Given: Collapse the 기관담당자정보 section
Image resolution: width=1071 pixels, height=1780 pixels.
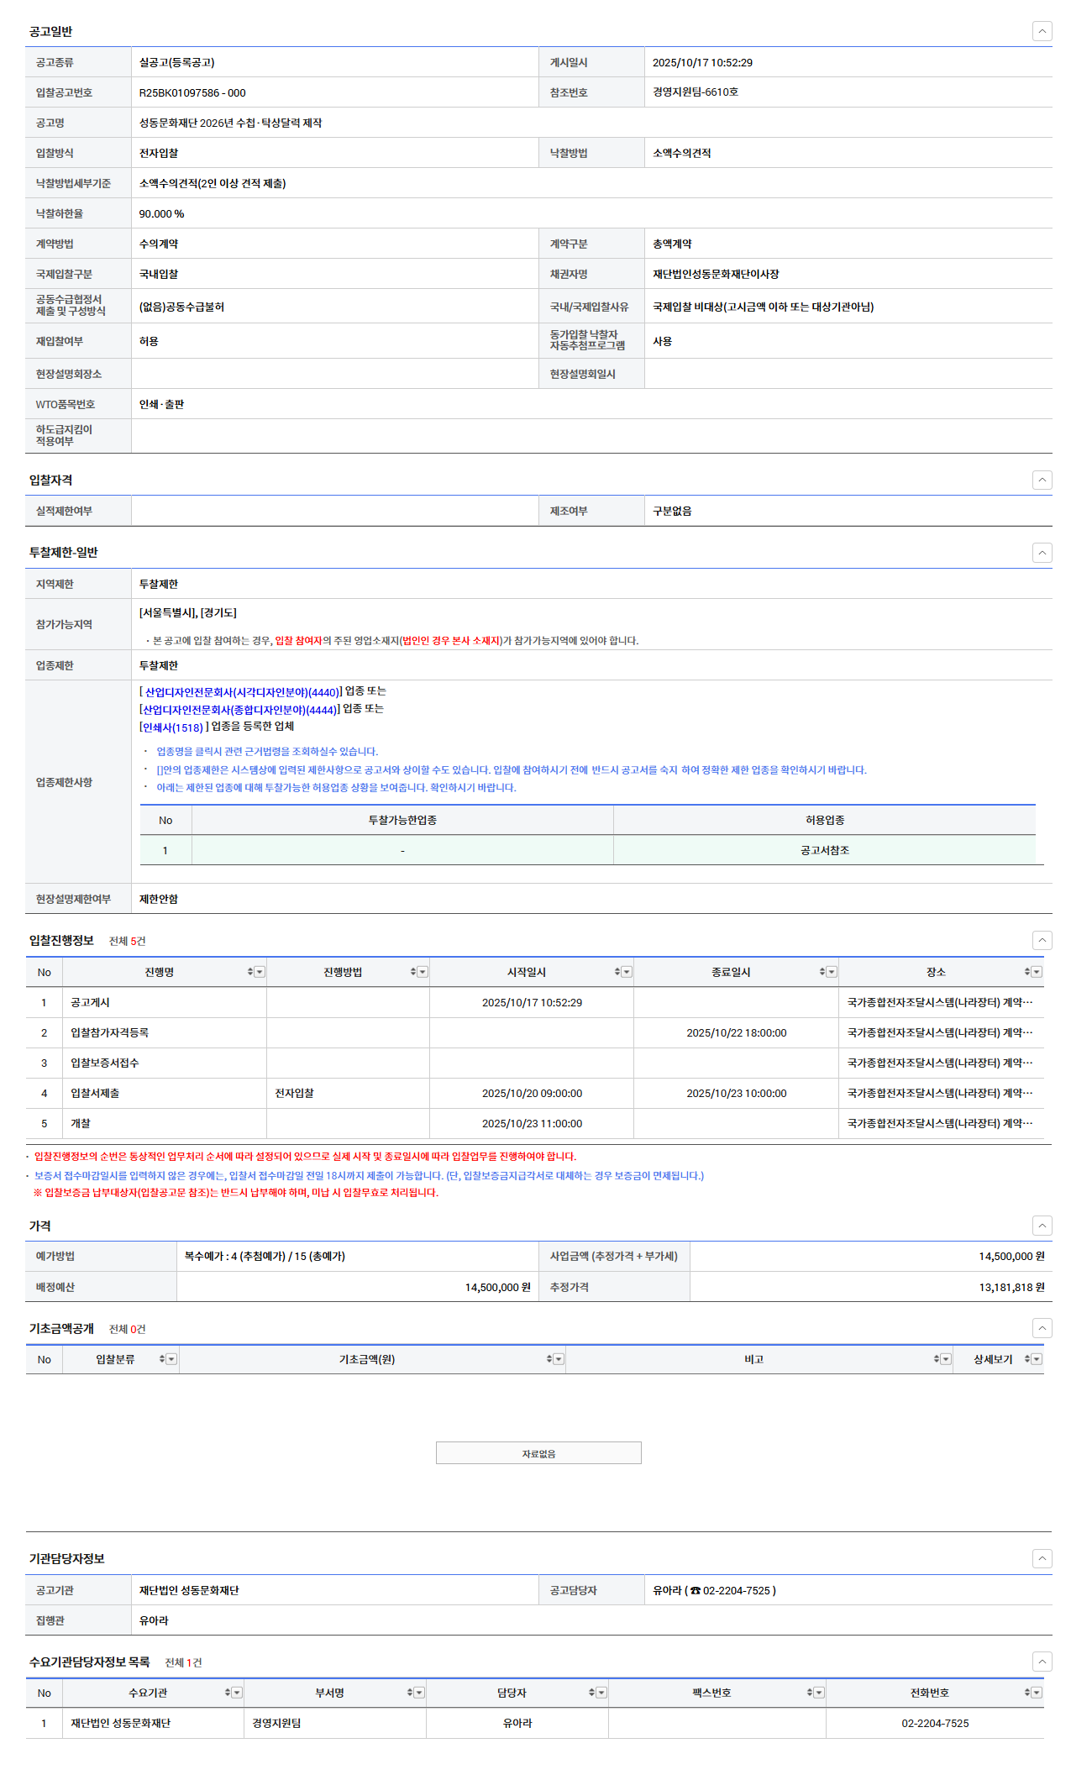Looking at the screenshot, I should coord(1042,1558).
